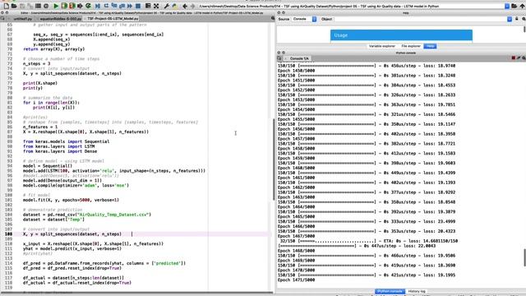526x296 pixels.
Task: Click the 'from keras.layers import Dense' line
Action: click(x=60, y=151)
